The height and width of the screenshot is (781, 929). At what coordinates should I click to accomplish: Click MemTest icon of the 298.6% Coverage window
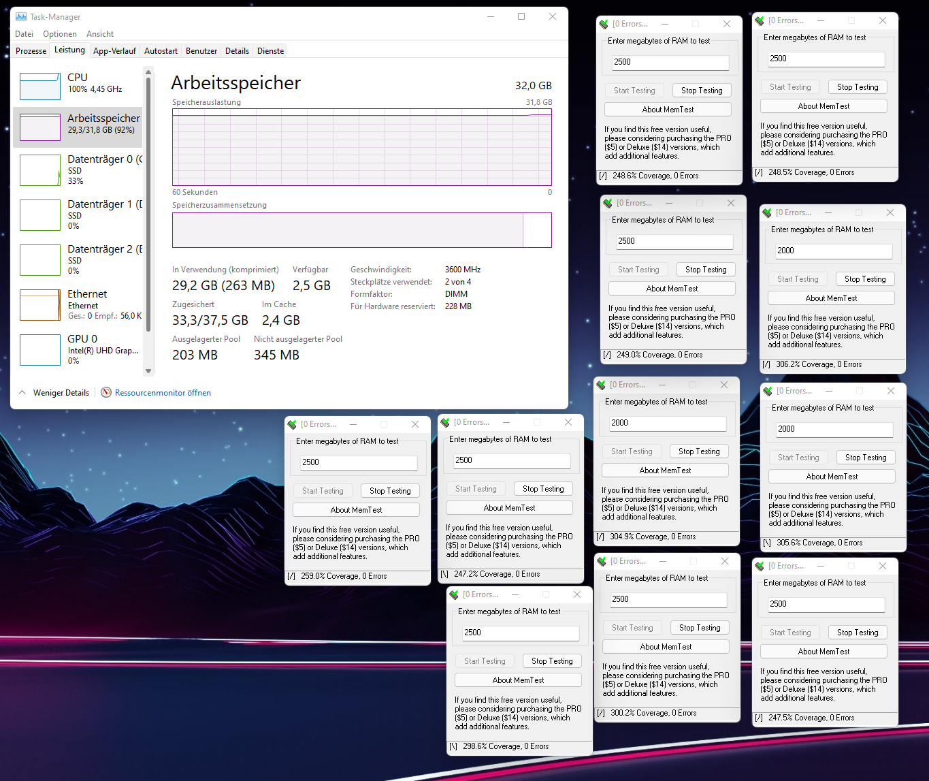click(x=453, y=594)
